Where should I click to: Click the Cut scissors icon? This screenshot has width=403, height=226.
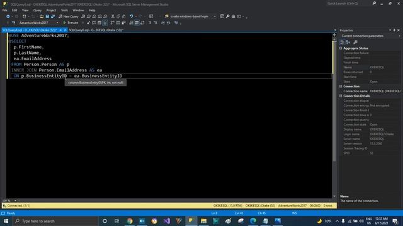tap(113, 16)
